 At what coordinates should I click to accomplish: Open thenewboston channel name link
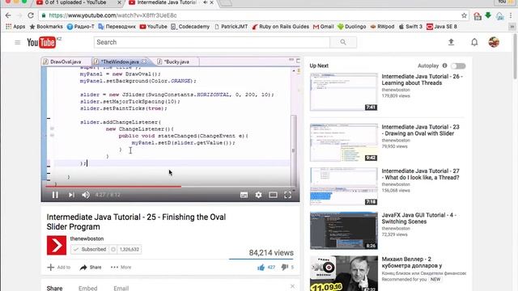87,238
